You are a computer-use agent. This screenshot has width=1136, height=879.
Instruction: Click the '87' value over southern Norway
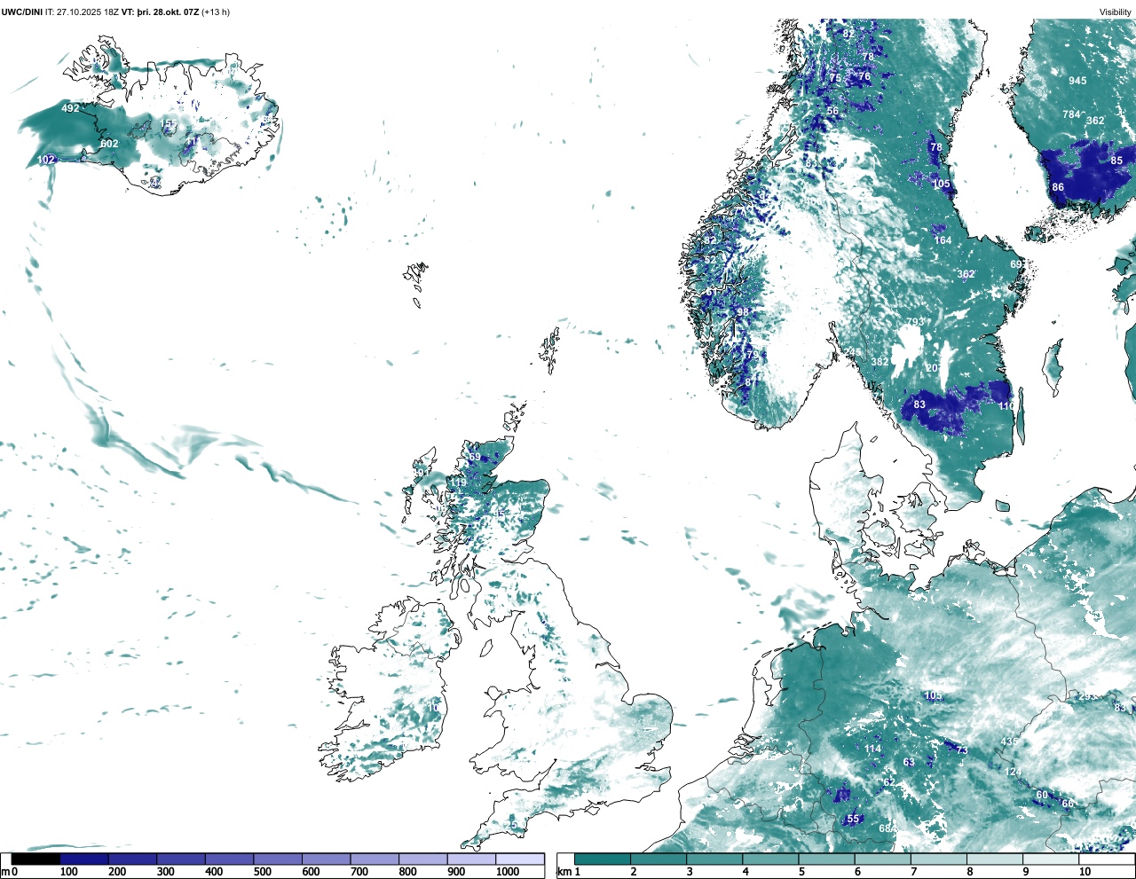[750, 382]
